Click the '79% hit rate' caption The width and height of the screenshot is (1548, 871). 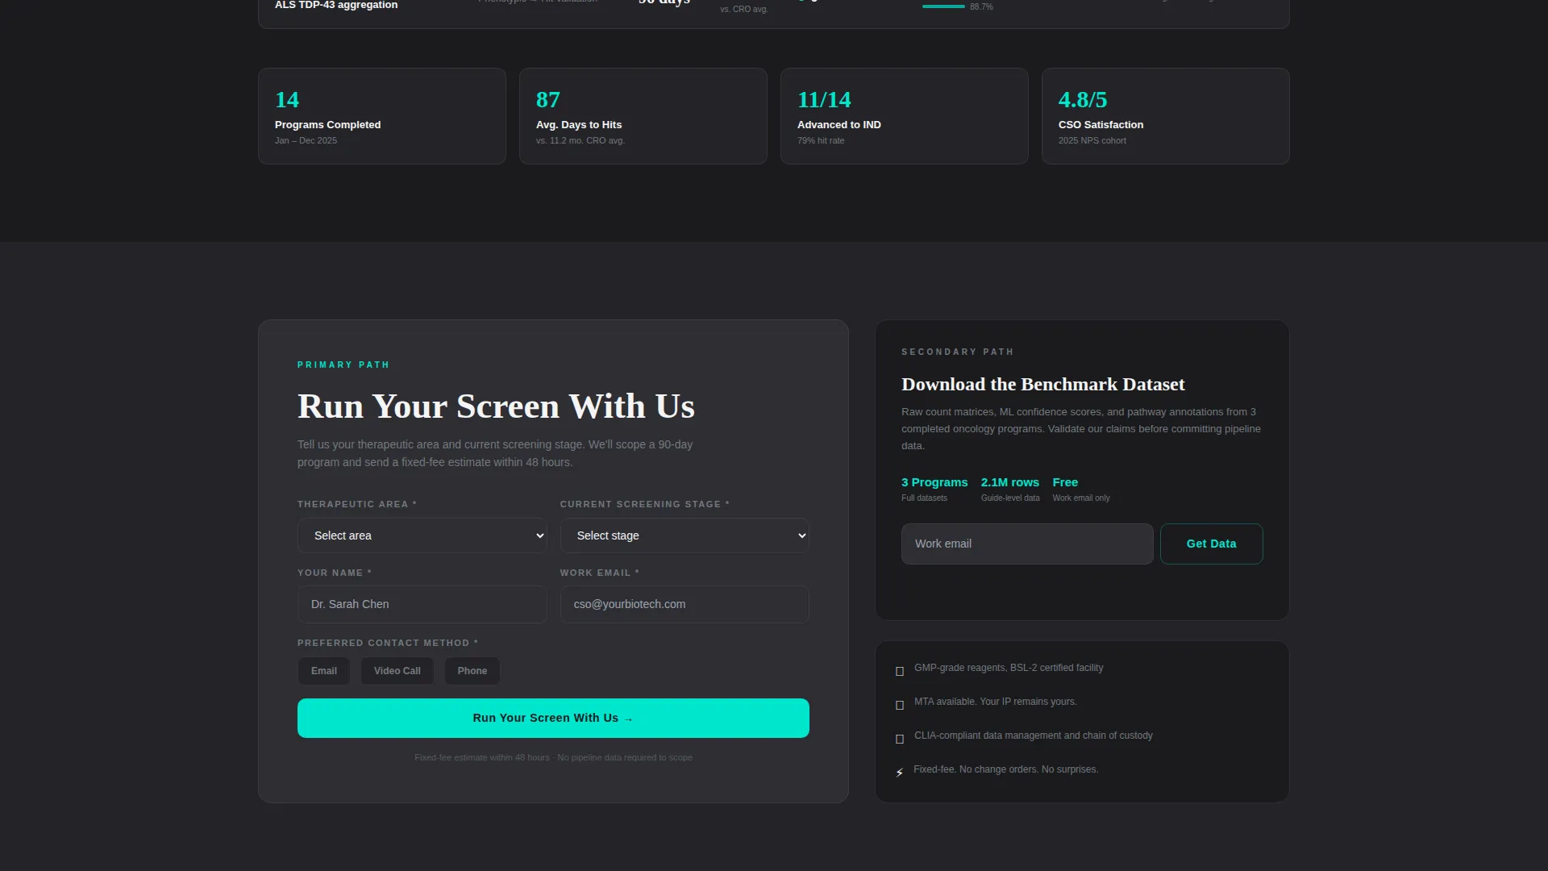click(x=821, y=140)
